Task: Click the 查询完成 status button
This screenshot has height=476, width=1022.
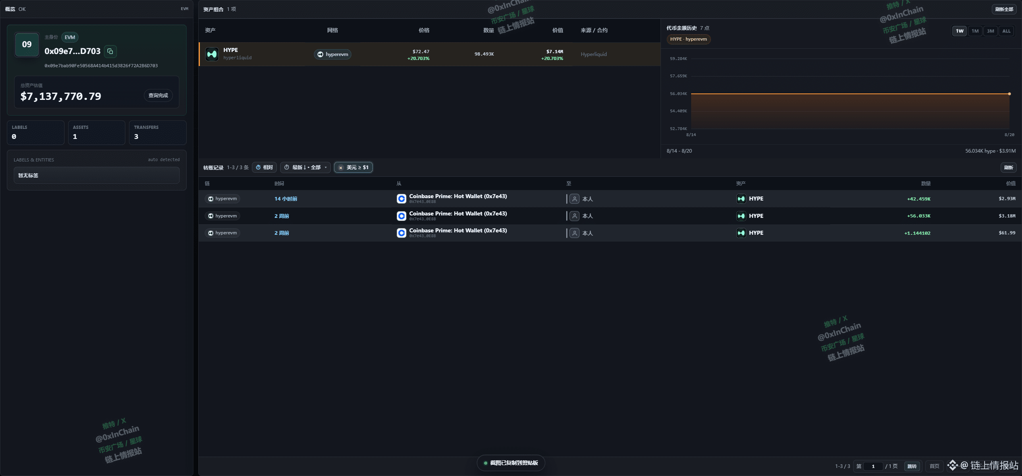Action: pyautogui.click(x=158, y=95)
